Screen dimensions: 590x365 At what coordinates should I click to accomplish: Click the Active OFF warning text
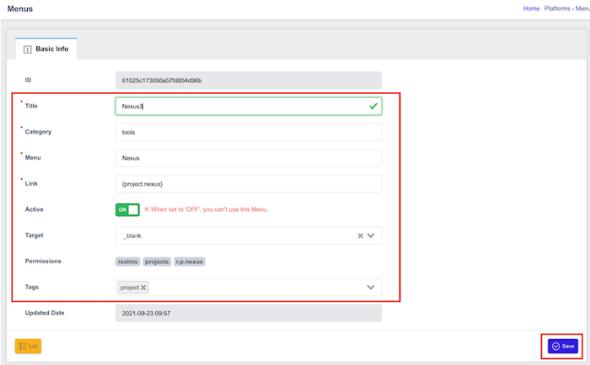click(x=206, y=210)
